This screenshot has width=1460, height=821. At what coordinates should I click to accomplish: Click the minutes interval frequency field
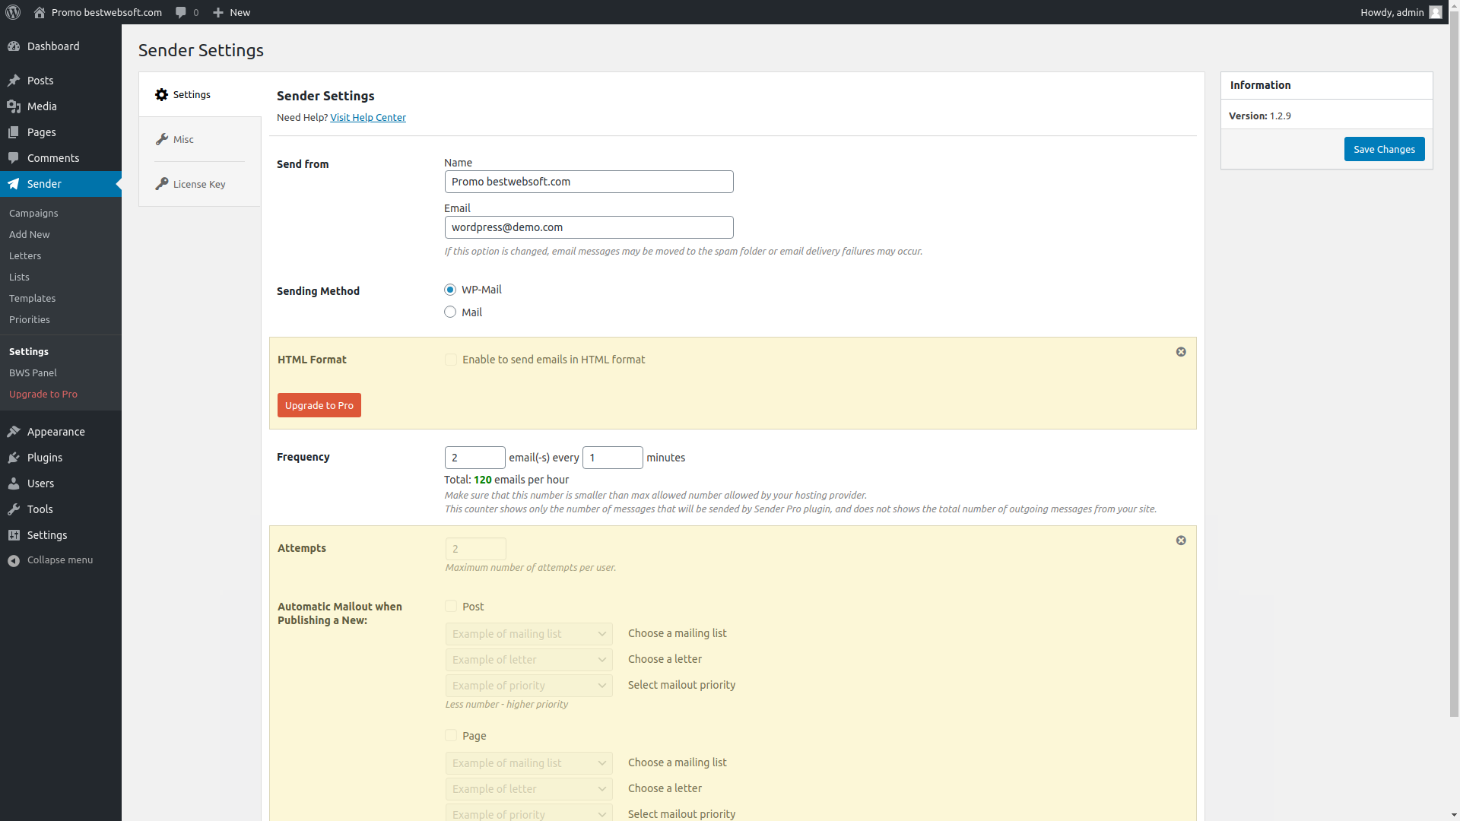pyautogui.click(x=613, y=458)
